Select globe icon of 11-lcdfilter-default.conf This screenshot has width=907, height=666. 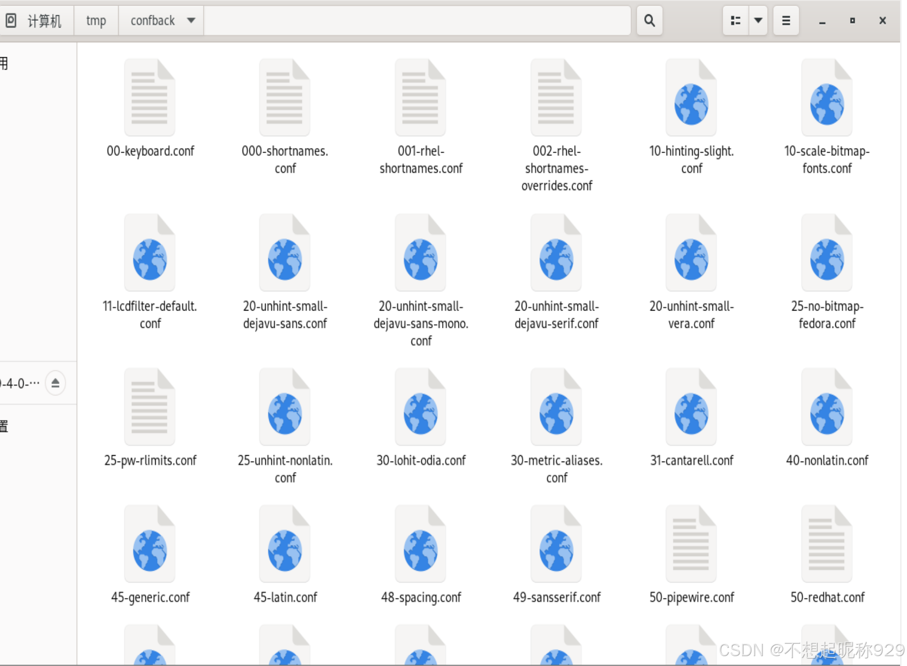point(150,252)
